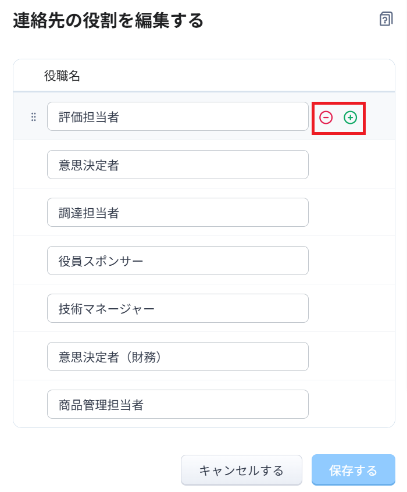Select the 調達担当者 role field
This screenshot has width=407, height=492.
tap(177, 212)
